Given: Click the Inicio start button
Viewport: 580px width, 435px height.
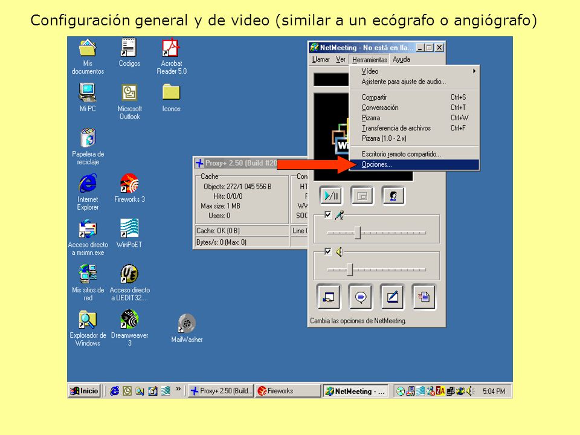Looking at the screenshot, I should [x=85, y=391].
